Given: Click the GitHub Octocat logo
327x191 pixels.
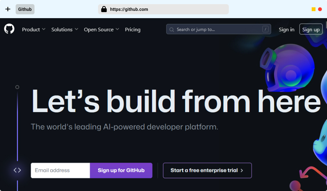Looking at the screenshot, I should click(9, 29).
